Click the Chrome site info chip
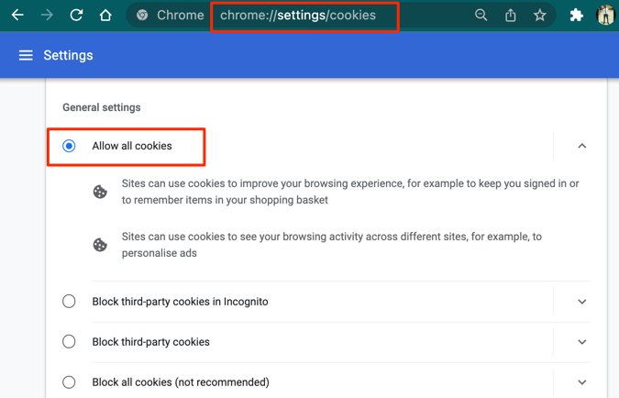Viewport: 619px width, 398px height. pyautogui.click(x=171, y=15)
